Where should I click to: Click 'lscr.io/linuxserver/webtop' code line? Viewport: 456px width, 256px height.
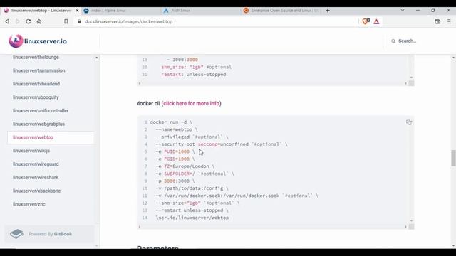192,218
